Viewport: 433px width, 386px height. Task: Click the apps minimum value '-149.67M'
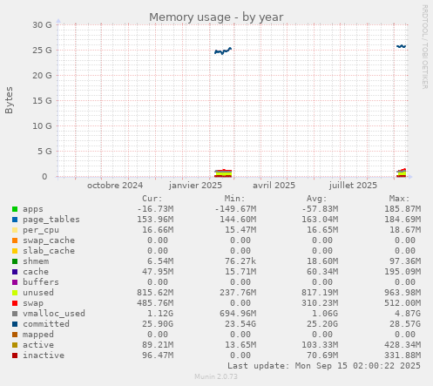coord(235,209)
